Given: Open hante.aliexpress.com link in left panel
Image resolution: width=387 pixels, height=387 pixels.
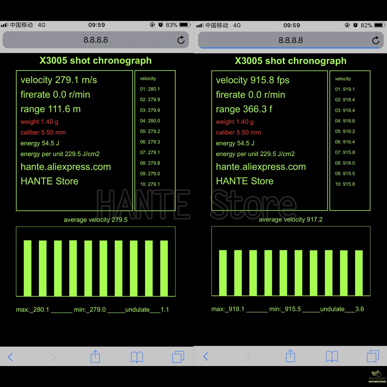Looking at the screenshot, I should [65, 167].
